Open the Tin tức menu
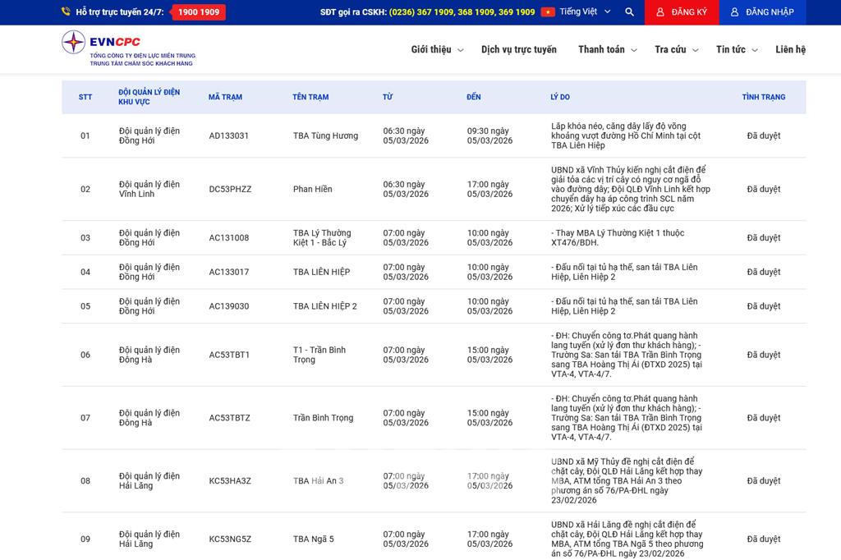Screen dimensions: 841x560 (x=736, y=49)
